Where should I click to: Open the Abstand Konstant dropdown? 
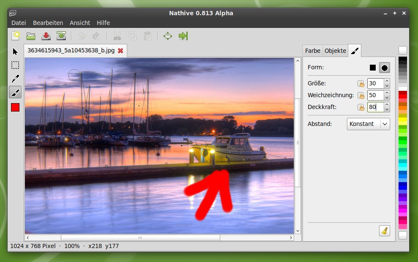click(369, 124)
